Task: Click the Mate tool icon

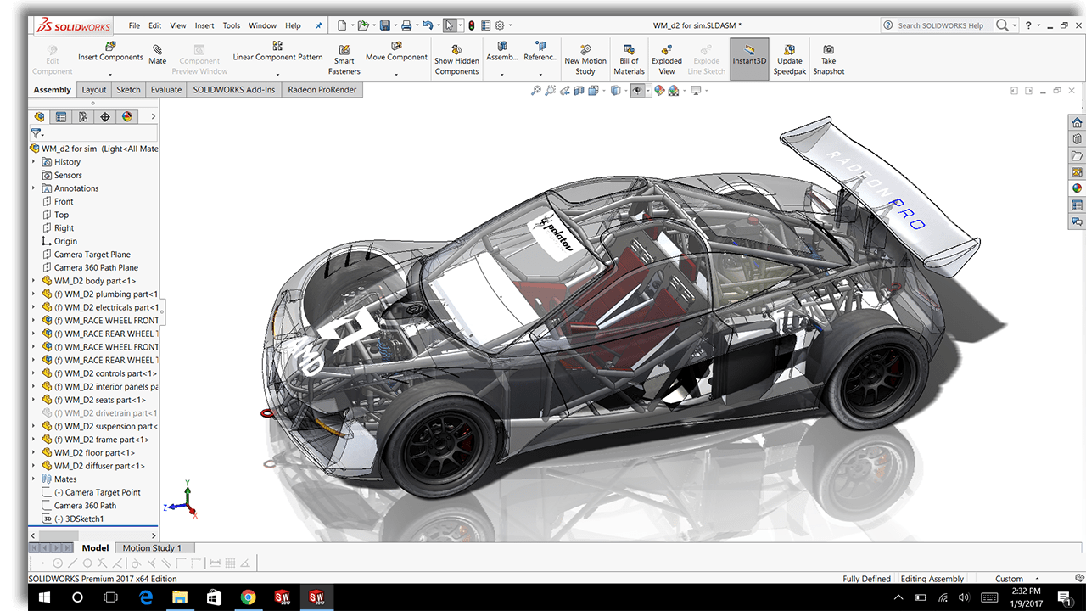Action: click(x=157, y=49)
